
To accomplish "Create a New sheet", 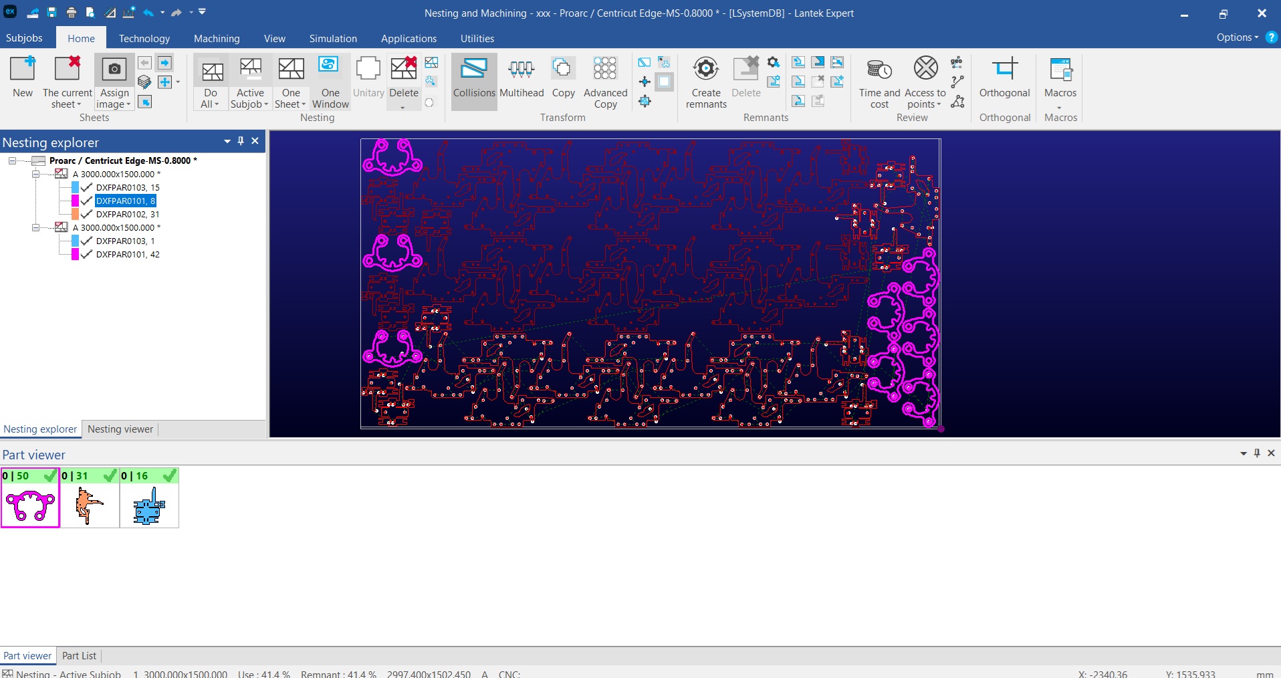I will tap(22, 78).
